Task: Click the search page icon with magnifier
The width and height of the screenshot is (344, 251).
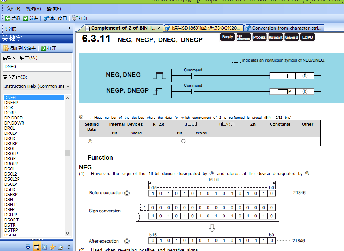Action: click(x=44, y=247)
